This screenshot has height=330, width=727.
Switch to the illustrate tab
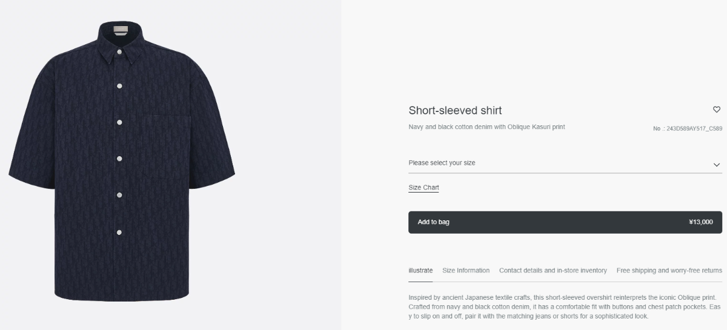coord(420,271)
